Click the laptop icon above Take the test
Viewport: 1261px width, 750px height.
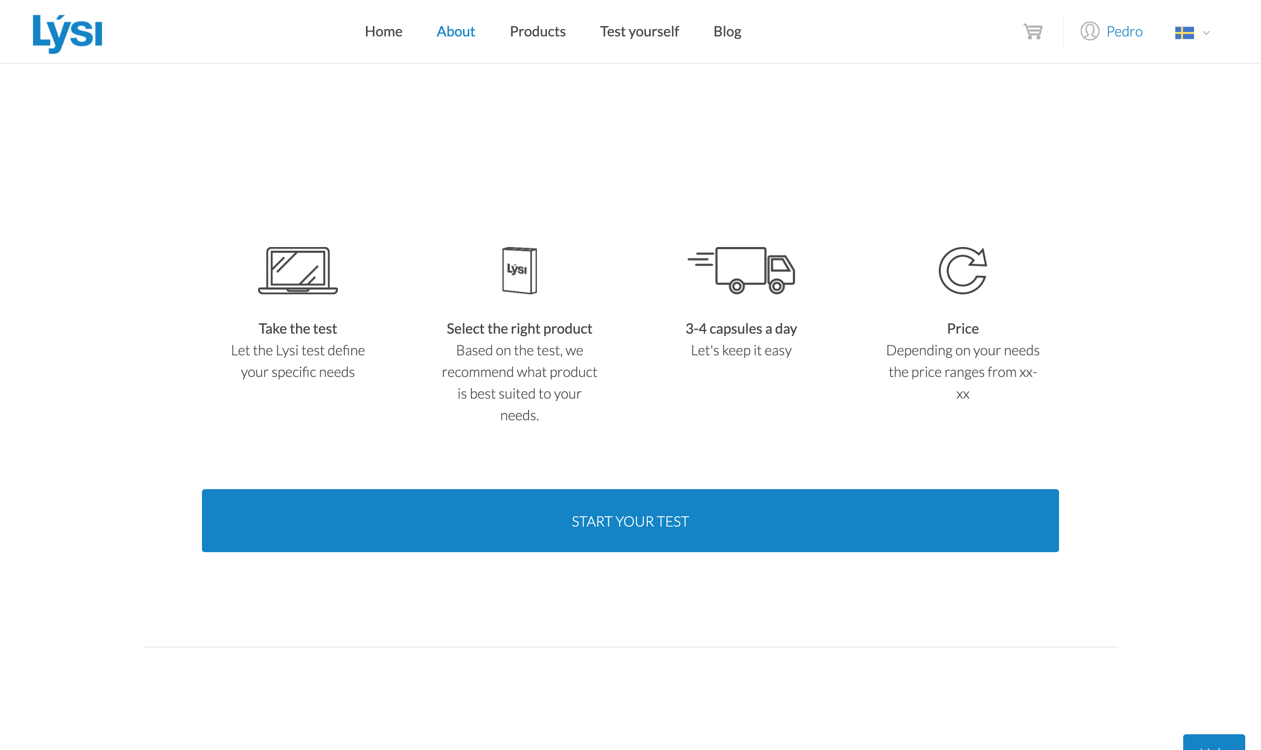(x=298, y=270)
